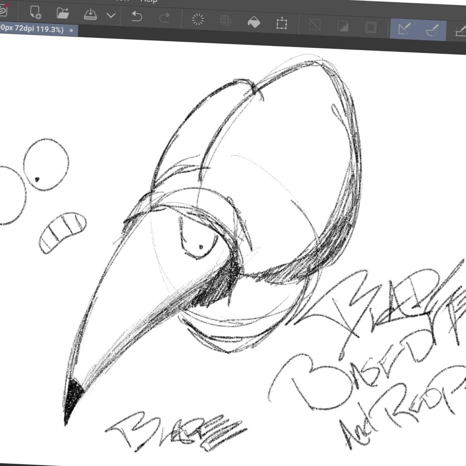Activate the Scale/Rotate transform icon
The image size is (466, 466).
point(280,23)
